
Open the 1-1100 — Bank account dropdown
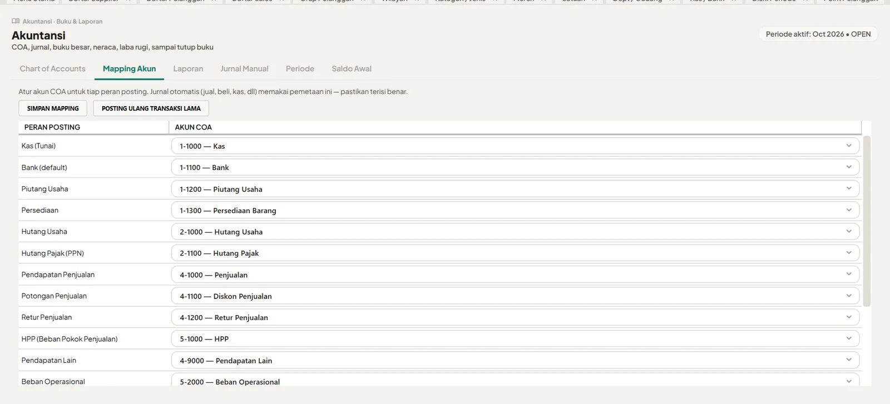pyautogui.click(x=515, y=167)
